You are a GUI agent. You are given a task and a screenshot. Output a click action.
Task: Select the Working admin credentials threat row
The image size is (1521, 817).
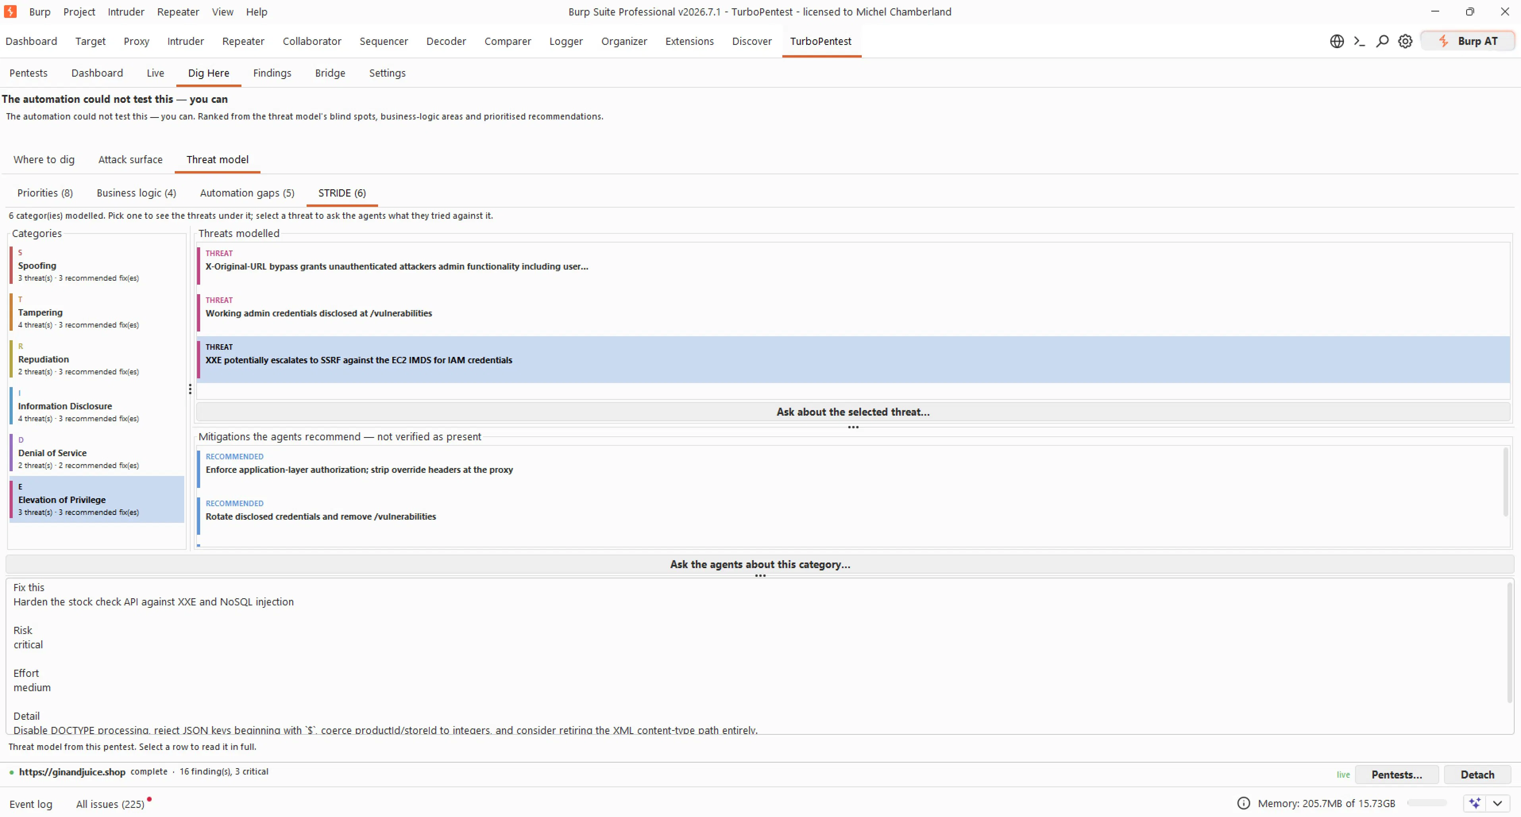click(853, 313)
